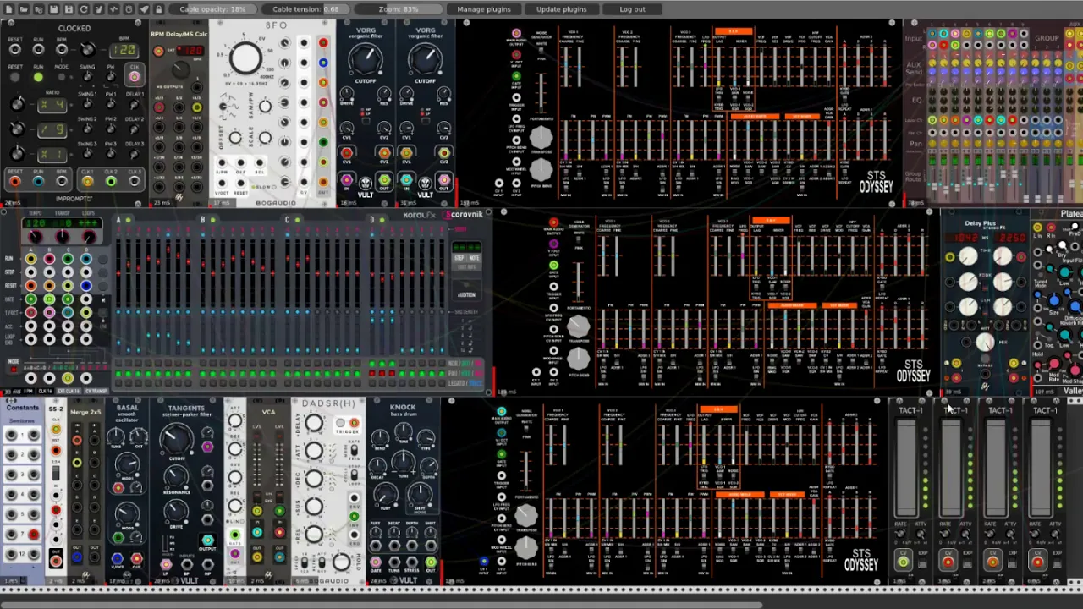Click Clocked CLK 1 output jack
1083x609 pixels.
87,181
